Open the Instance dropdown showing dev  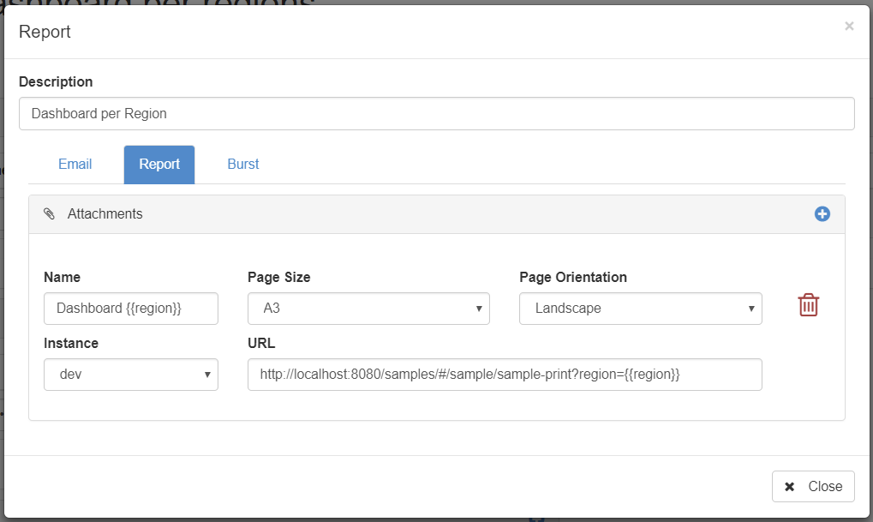click(x=130, y=375)
